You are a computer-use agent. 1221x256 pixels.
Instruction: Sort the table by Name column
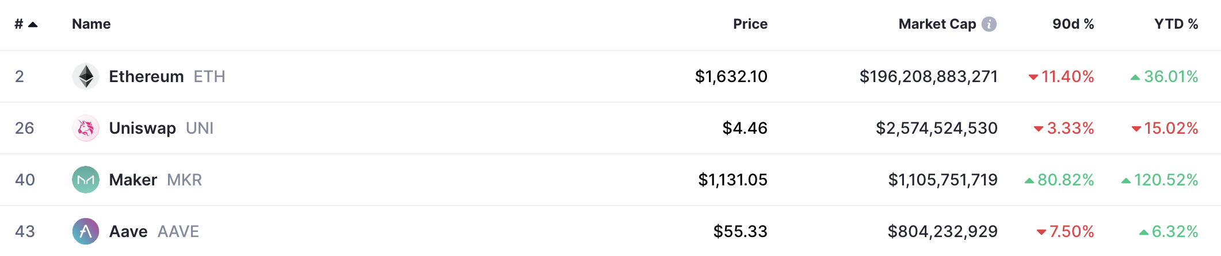[x=91, y=24]
